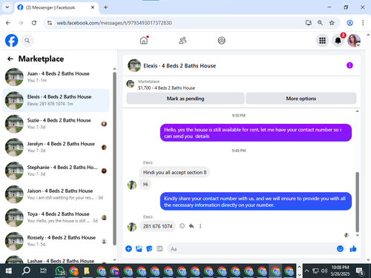Reply to the 281 676 1074 message
371x278 pixels.
point(191,226)
